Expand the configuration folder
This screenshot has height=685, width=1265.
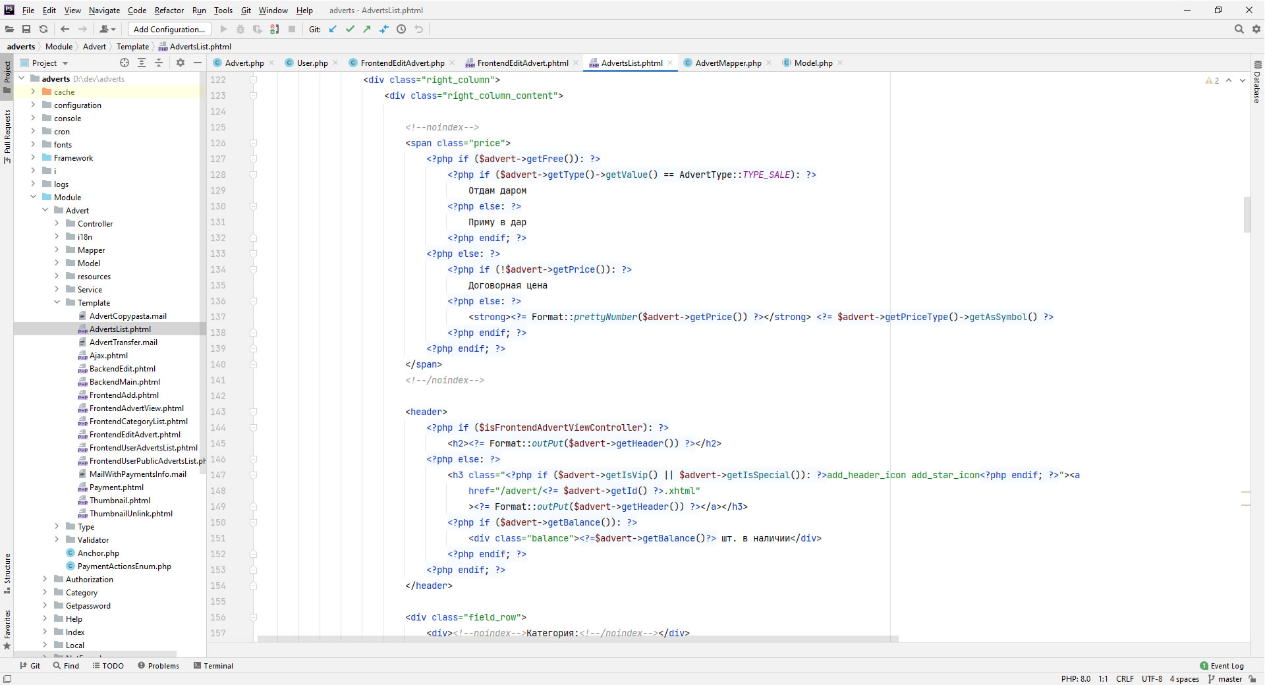point(33,105)
